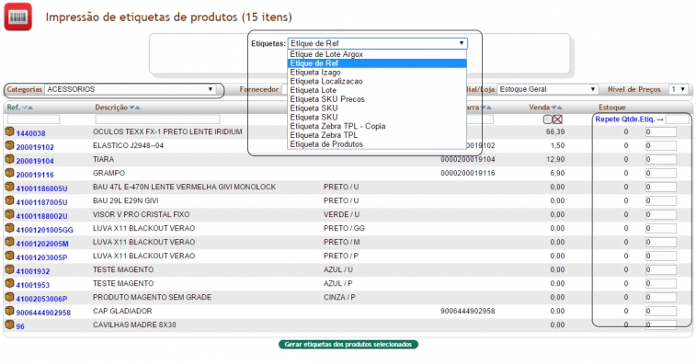Click the red barcode label-printing icon
Screen dimensions: 696x364
tap(18, 17)
